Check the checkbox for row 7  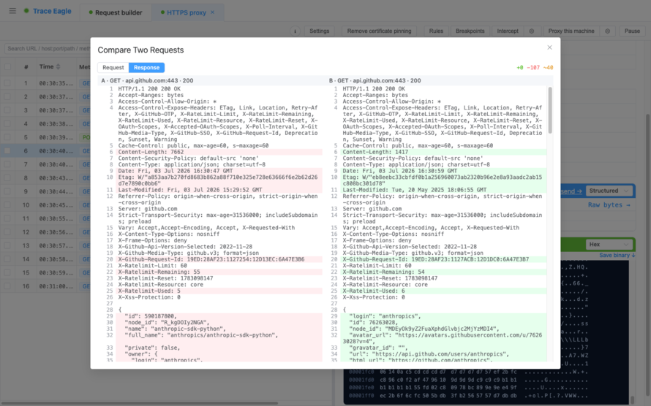(7, 164)
